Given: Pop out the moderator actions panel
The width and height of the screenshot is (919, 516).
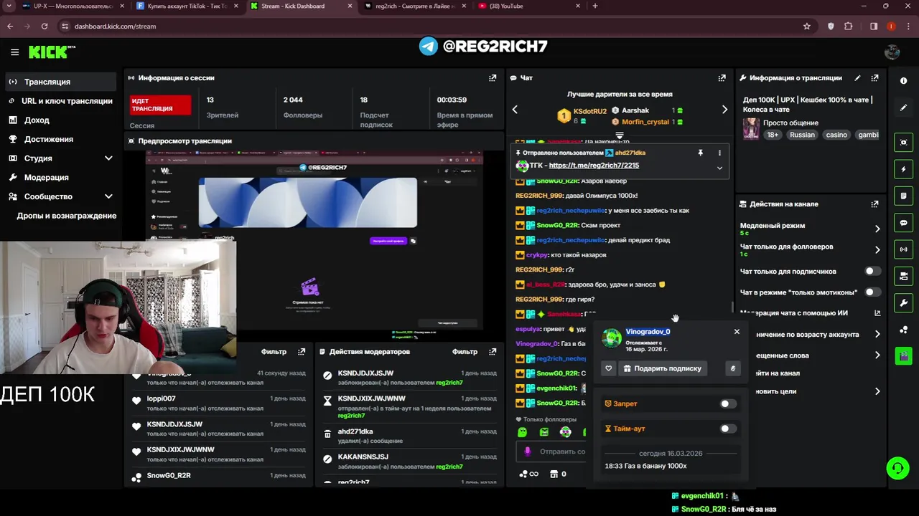Looking at the screenshot, I should 493,352.
